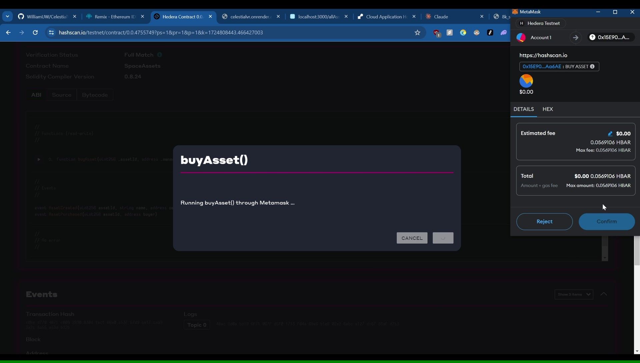This screenshot has width=640, height=363.
Task: Click SpaceAssets contract name value
Action: click(142, 66)
